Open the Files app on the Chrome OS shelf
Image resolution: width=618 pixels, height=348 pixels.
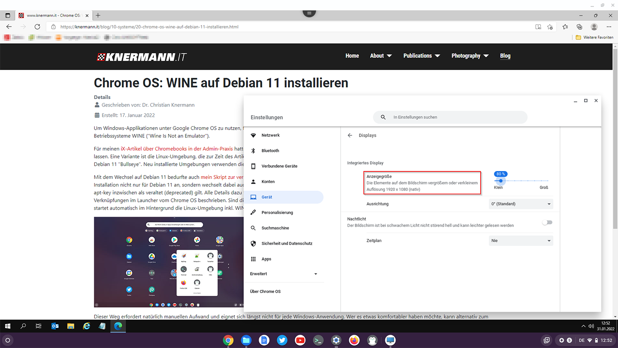(x=246, y=340)
